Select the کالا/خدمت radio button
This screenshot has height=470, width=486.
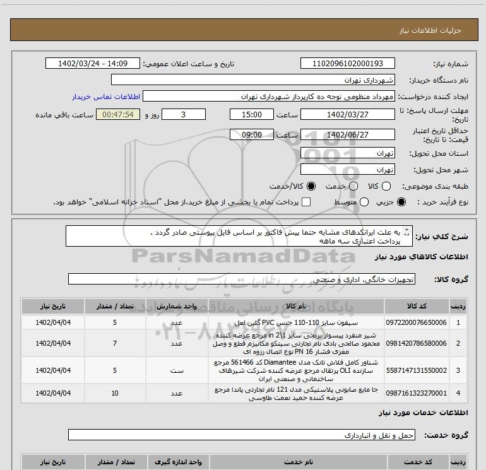click(311, 186)
